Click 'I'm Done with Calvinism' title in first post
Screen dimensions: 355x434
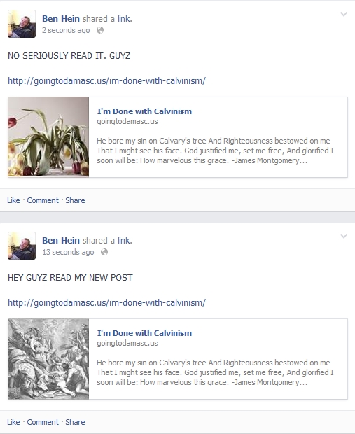[x=144, y=111]
